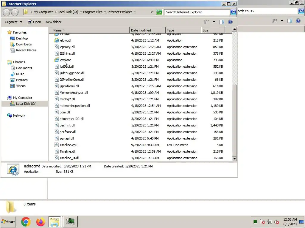Screen dimensions: 305x228
Task: Click the Favorites star icon in sidebar
Action: coord(9,32)
